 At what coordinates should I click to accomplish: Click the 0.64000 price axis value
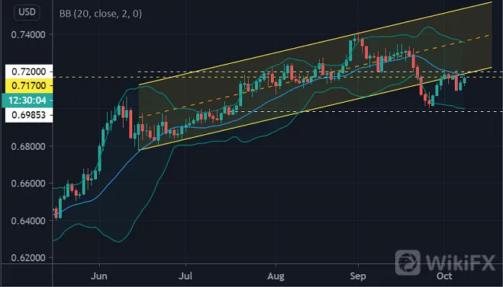click(x=28, y=221)
